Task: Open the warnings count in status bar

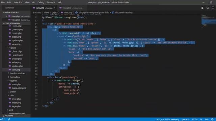Action: click(x=3, y=119)
